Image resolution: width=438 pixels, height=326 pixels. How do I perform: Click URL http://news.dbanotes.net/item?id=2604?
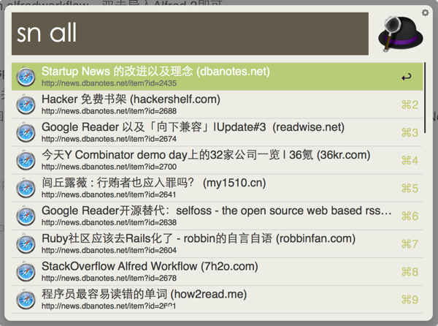[x=109, y=250]
